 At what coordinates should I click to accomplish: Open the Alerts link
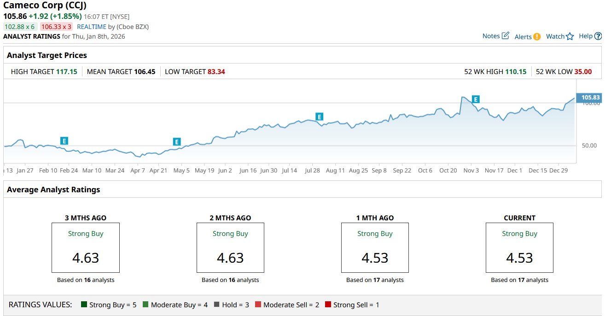523,37
